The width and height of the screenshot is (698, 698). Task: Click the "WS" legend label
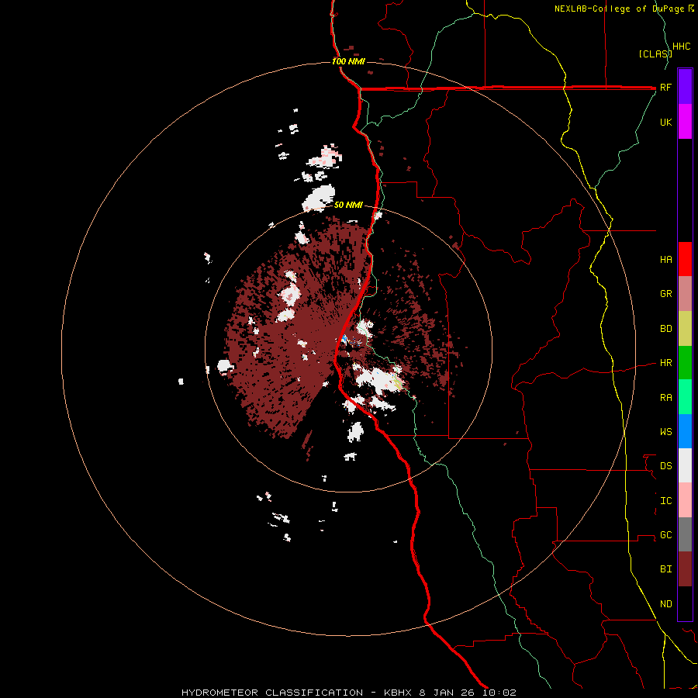(665, 432)
